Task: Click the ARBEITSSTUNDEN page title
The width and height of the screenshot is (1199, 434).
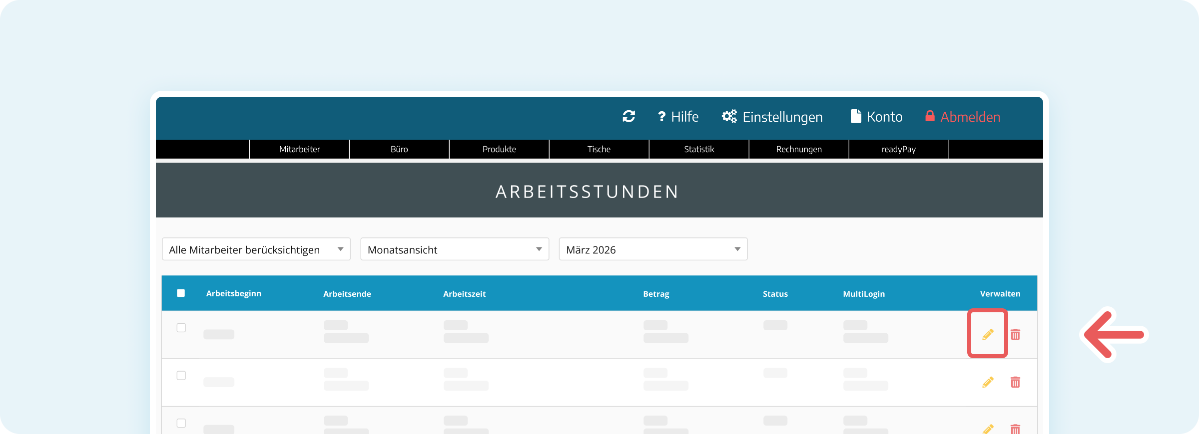Action: point(587,192)
